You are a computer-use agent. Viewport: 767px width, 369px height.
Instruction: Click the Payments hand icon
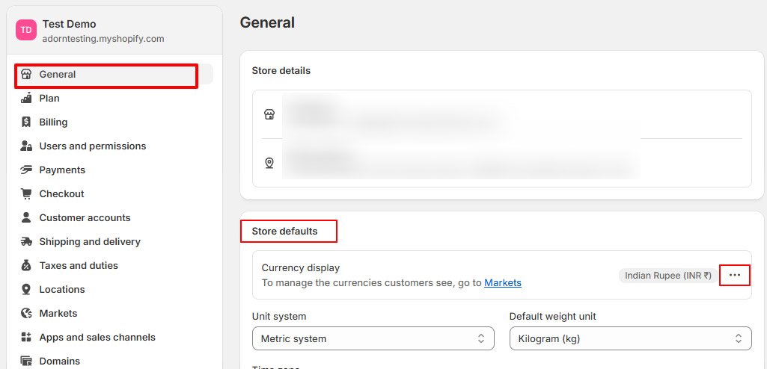[x=27, y=170]
